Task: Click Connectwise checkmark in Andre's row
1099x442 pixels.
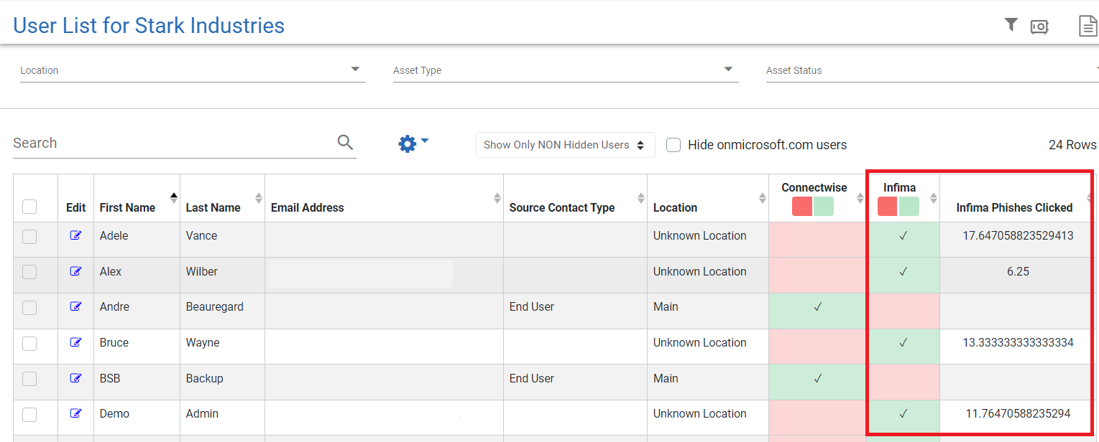Action: point(817,306)
